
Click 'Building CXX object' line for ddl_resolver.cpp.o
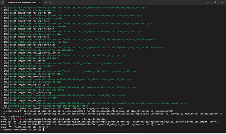(61, 63)
